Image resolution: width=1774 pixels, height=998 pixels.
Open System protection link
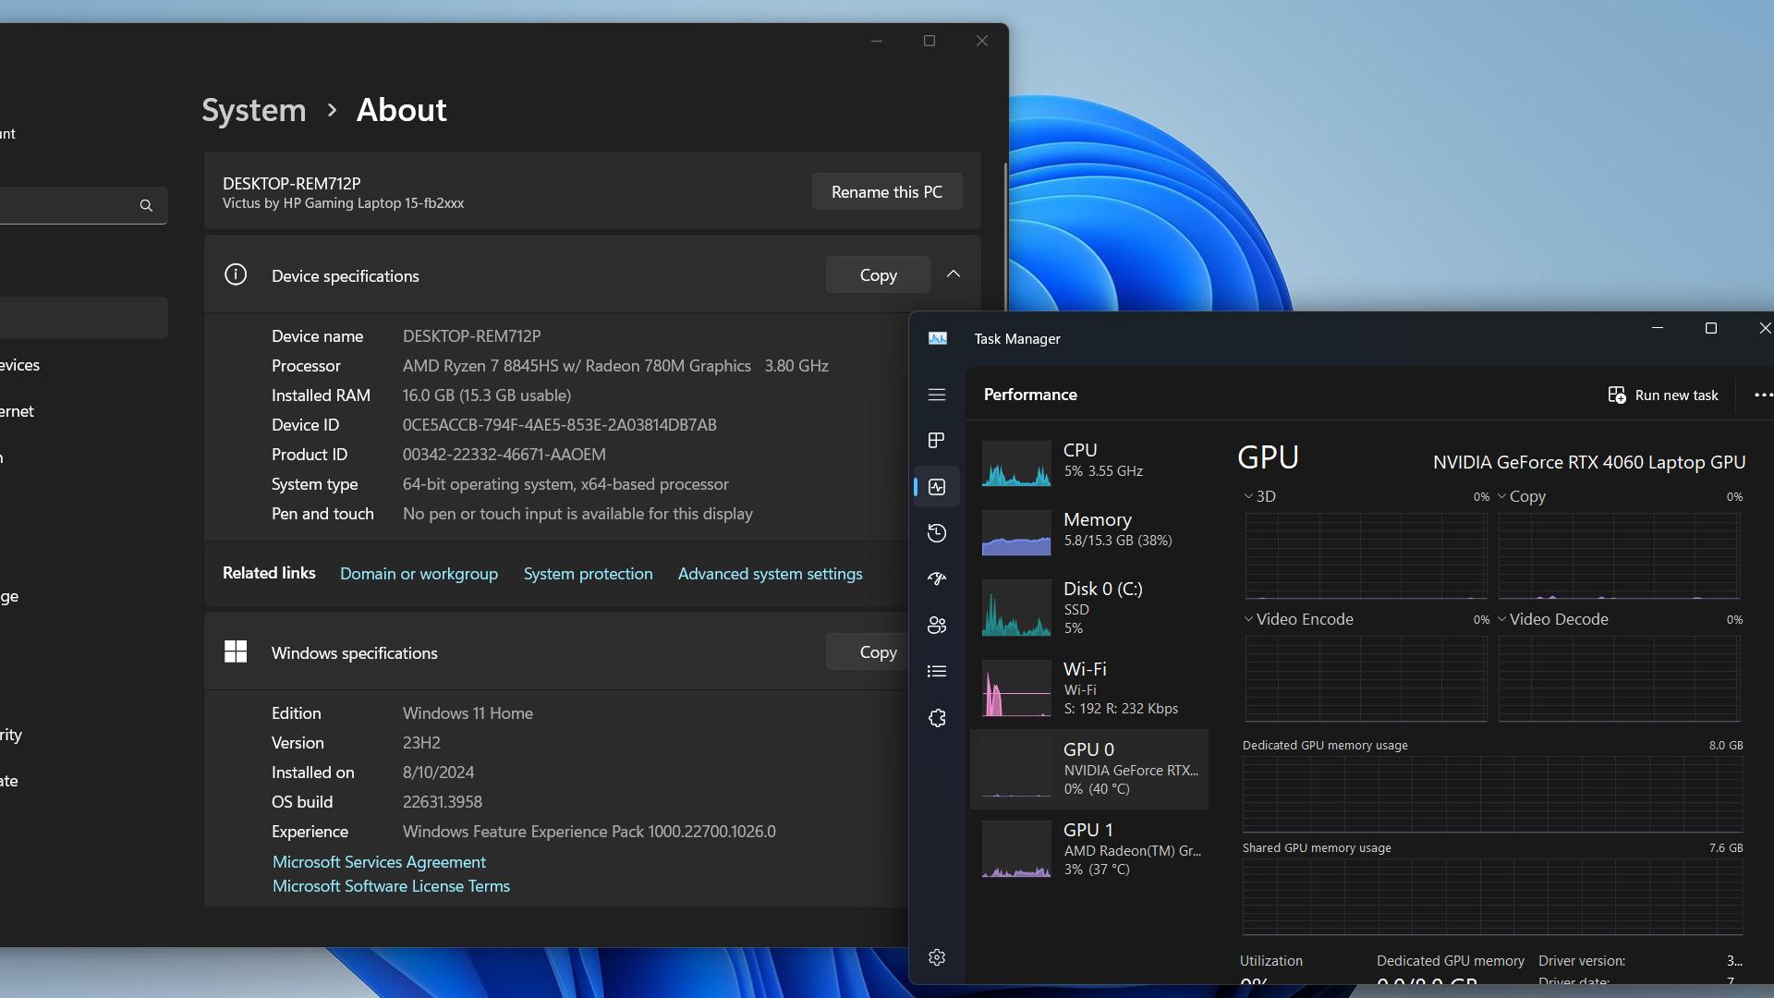588,574
